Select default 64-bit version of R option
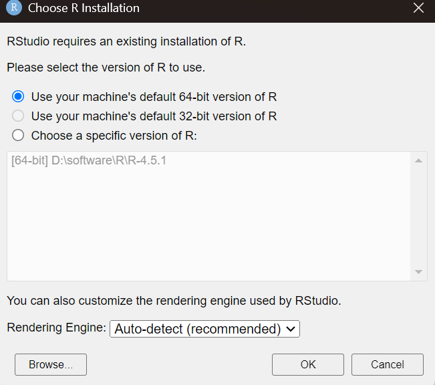Screen dimensions: 435x385 pos(18,97)
